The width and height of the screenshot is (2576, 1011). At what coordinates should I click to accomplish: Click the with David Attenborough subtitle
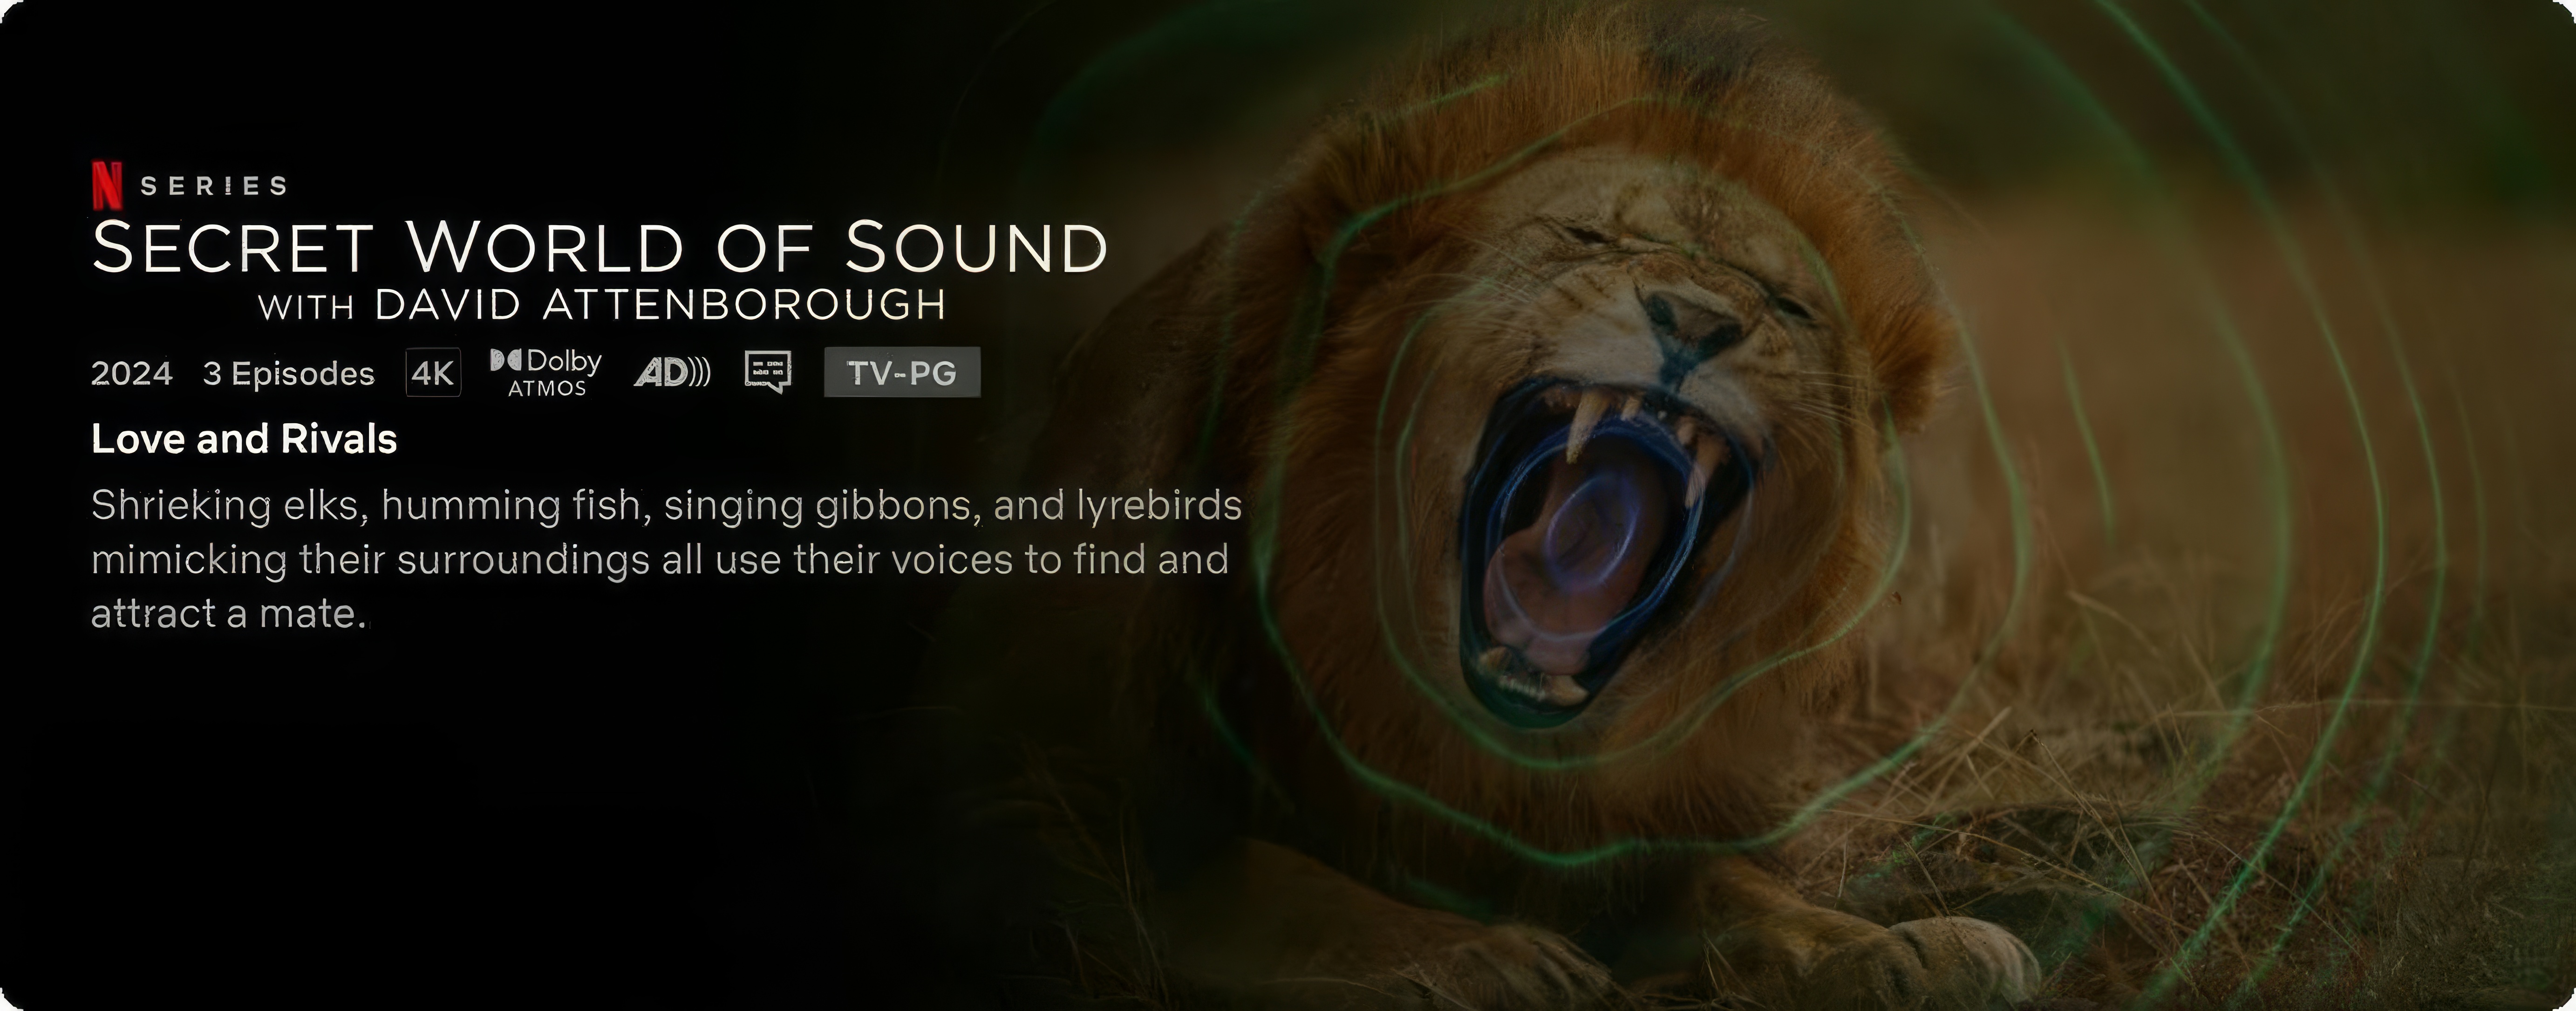[602, 304]
